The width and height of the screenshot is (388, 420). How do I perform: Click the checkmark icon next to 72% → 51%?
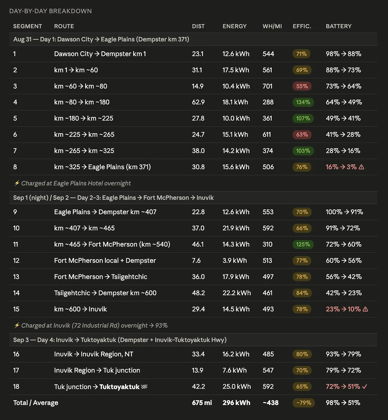364,387
